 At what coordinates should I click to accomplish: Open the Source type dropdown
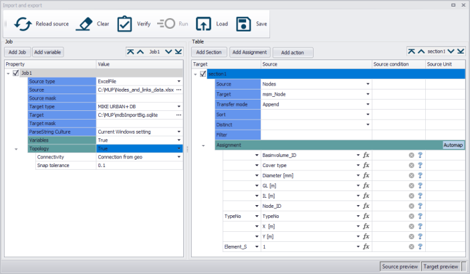pyautogui.click(x=179, y=82)
